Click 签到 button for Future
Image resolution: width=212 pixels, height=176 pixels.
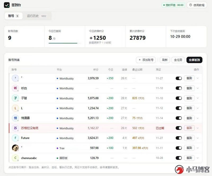coord(189,138)
